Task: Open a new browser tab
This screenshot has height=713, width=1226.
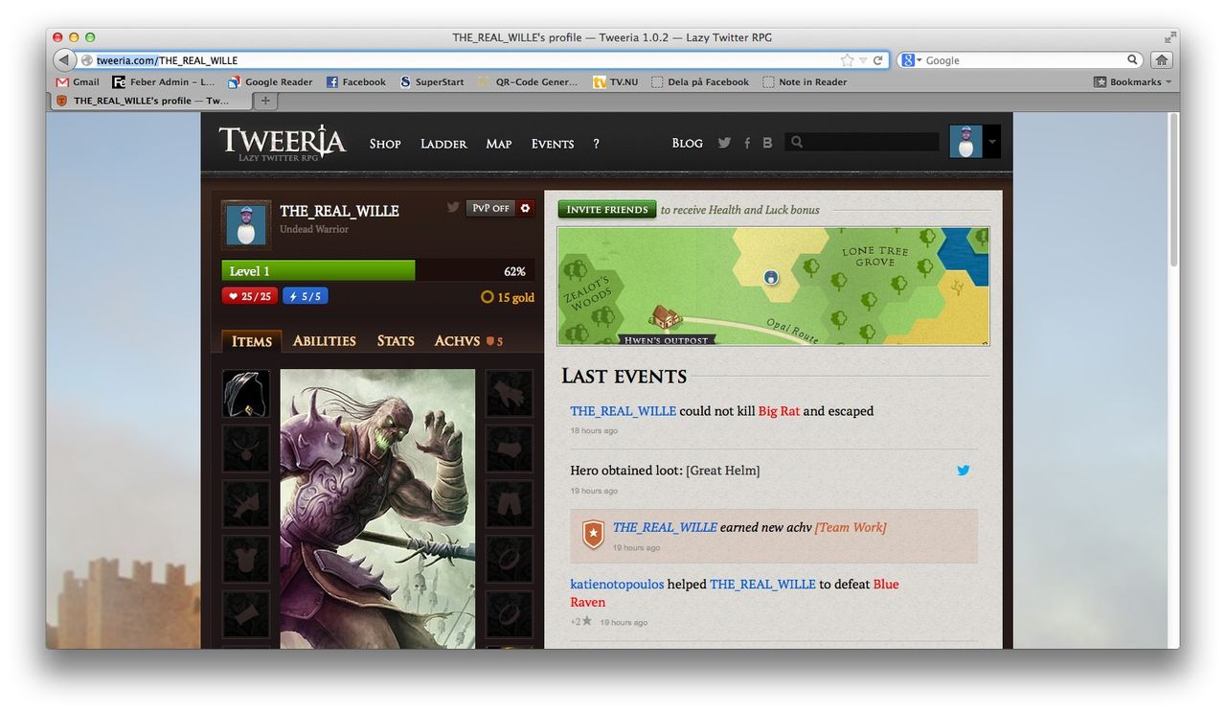Action: (x=265, y=101)
